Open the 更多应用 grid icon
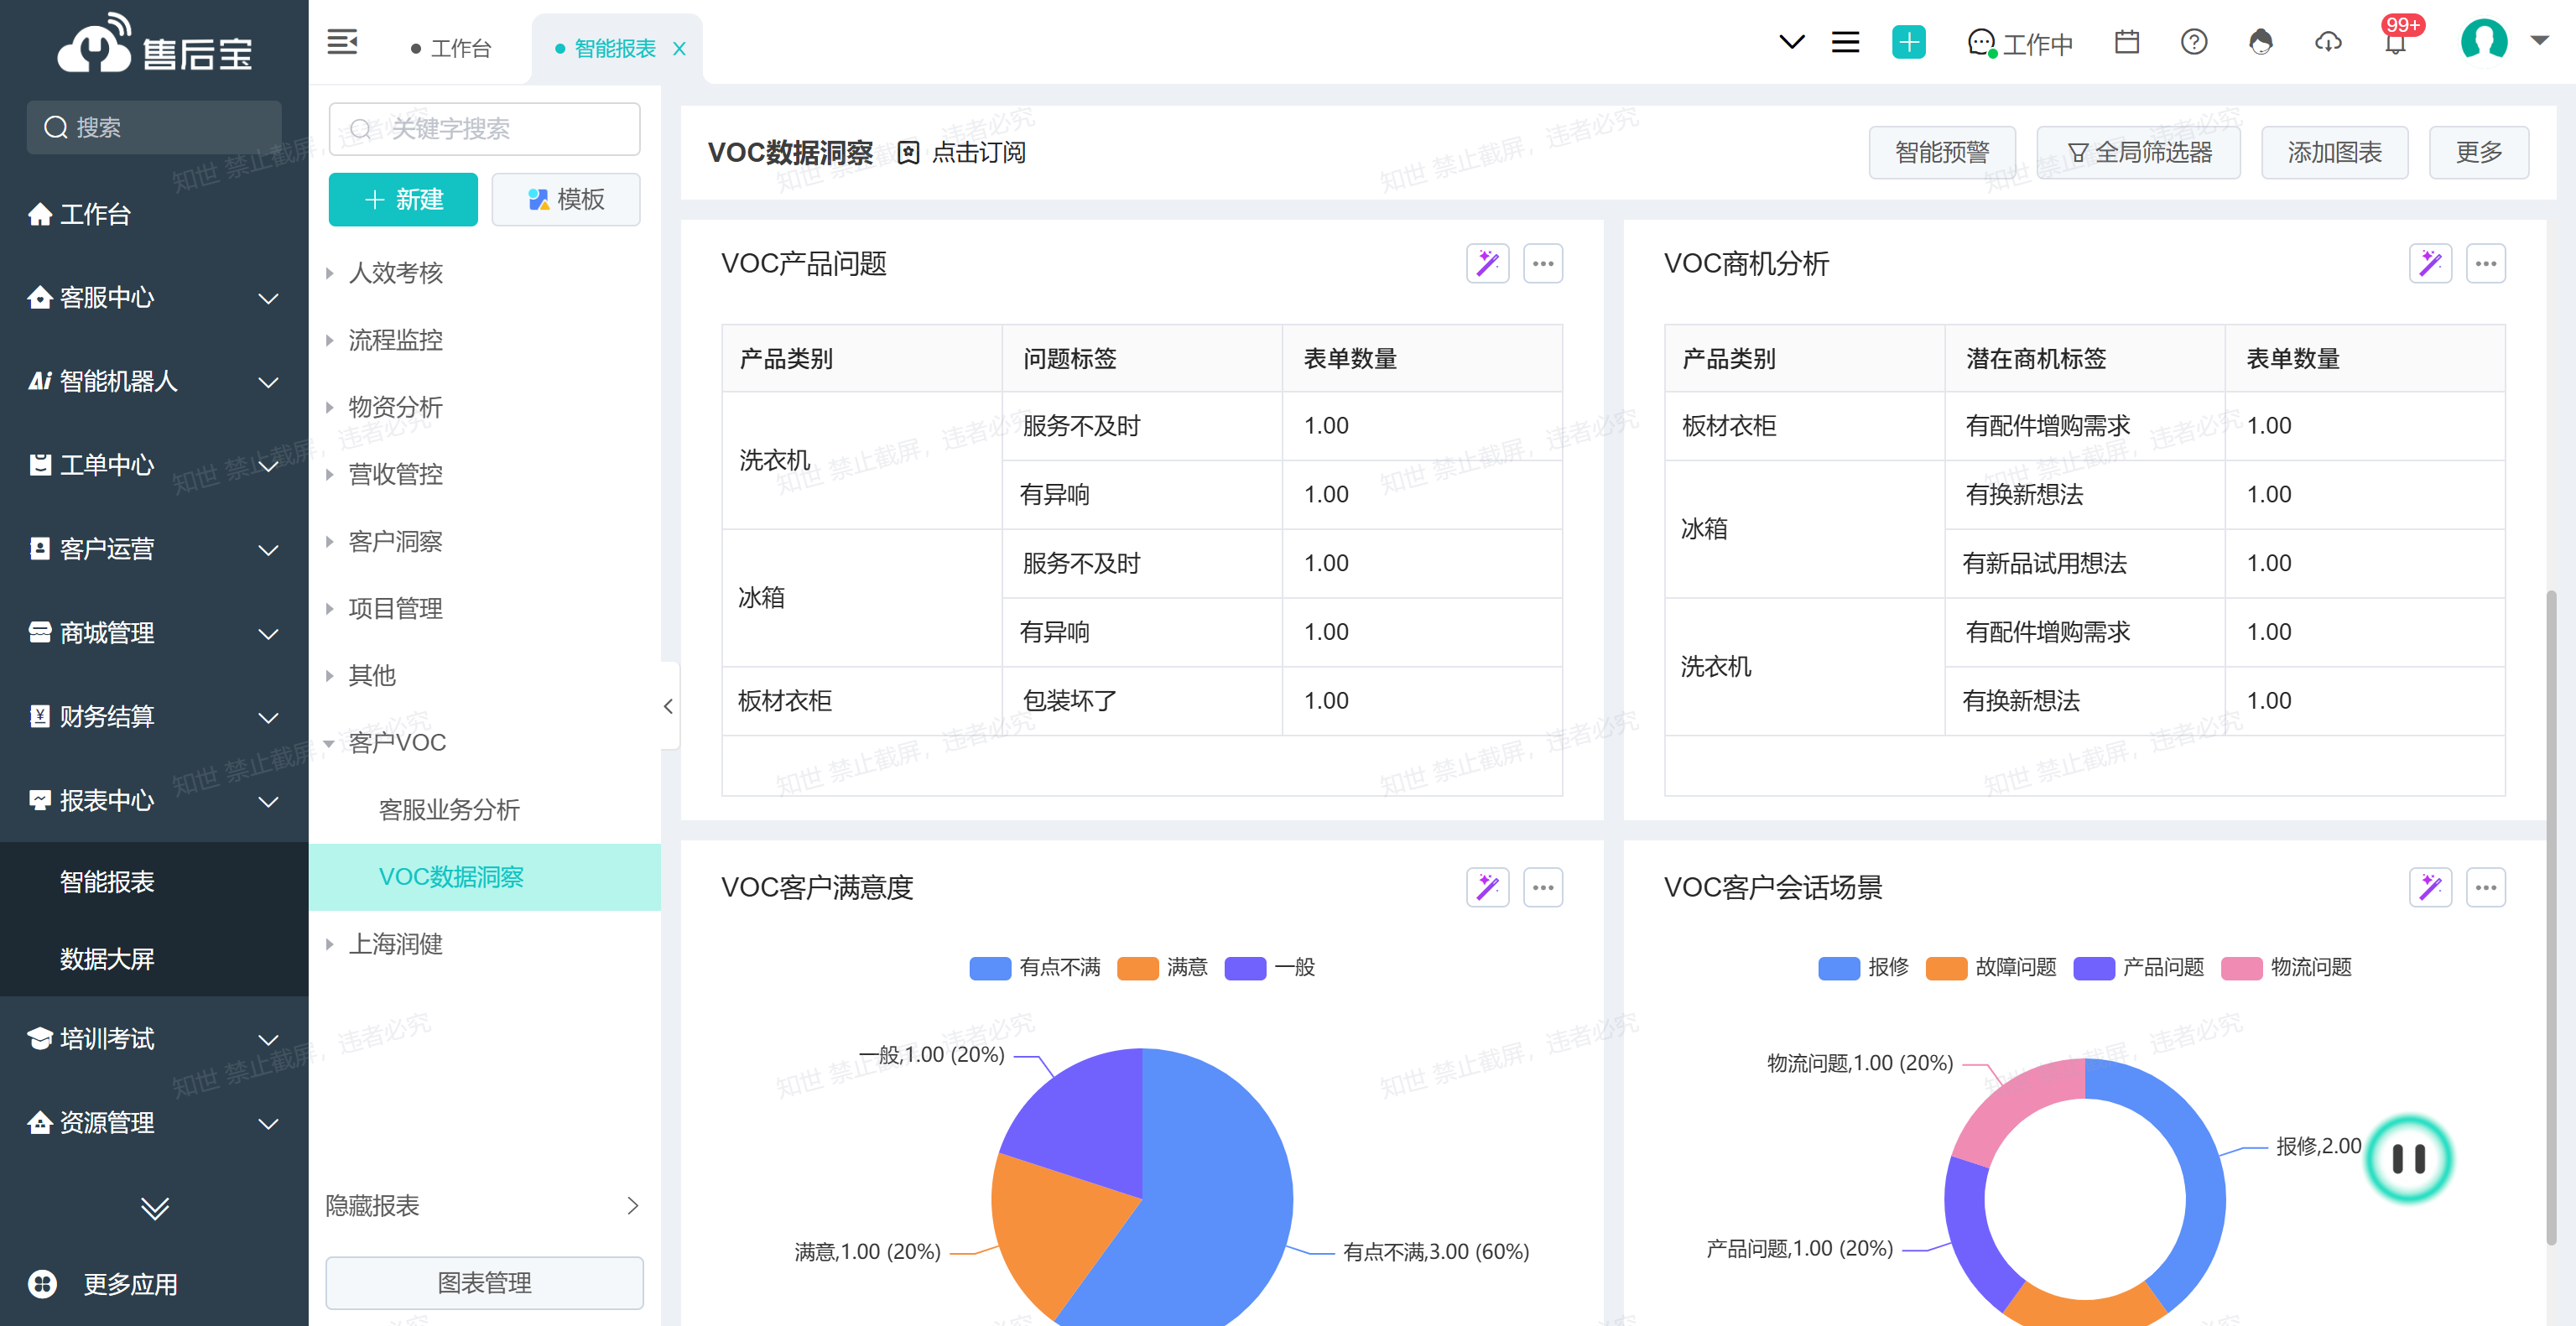The height and width of the screenshot is (1326, 2576). [x=42, y=1283]
